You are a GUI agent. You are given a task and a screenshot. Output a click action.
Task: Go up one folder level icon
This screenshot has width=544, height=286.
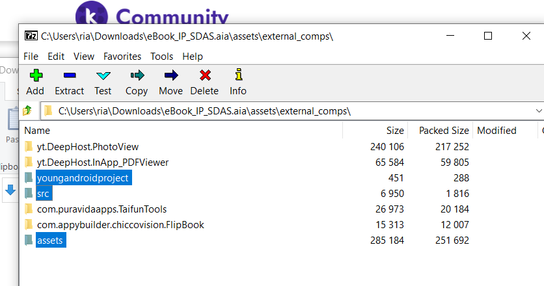(27, 111)
